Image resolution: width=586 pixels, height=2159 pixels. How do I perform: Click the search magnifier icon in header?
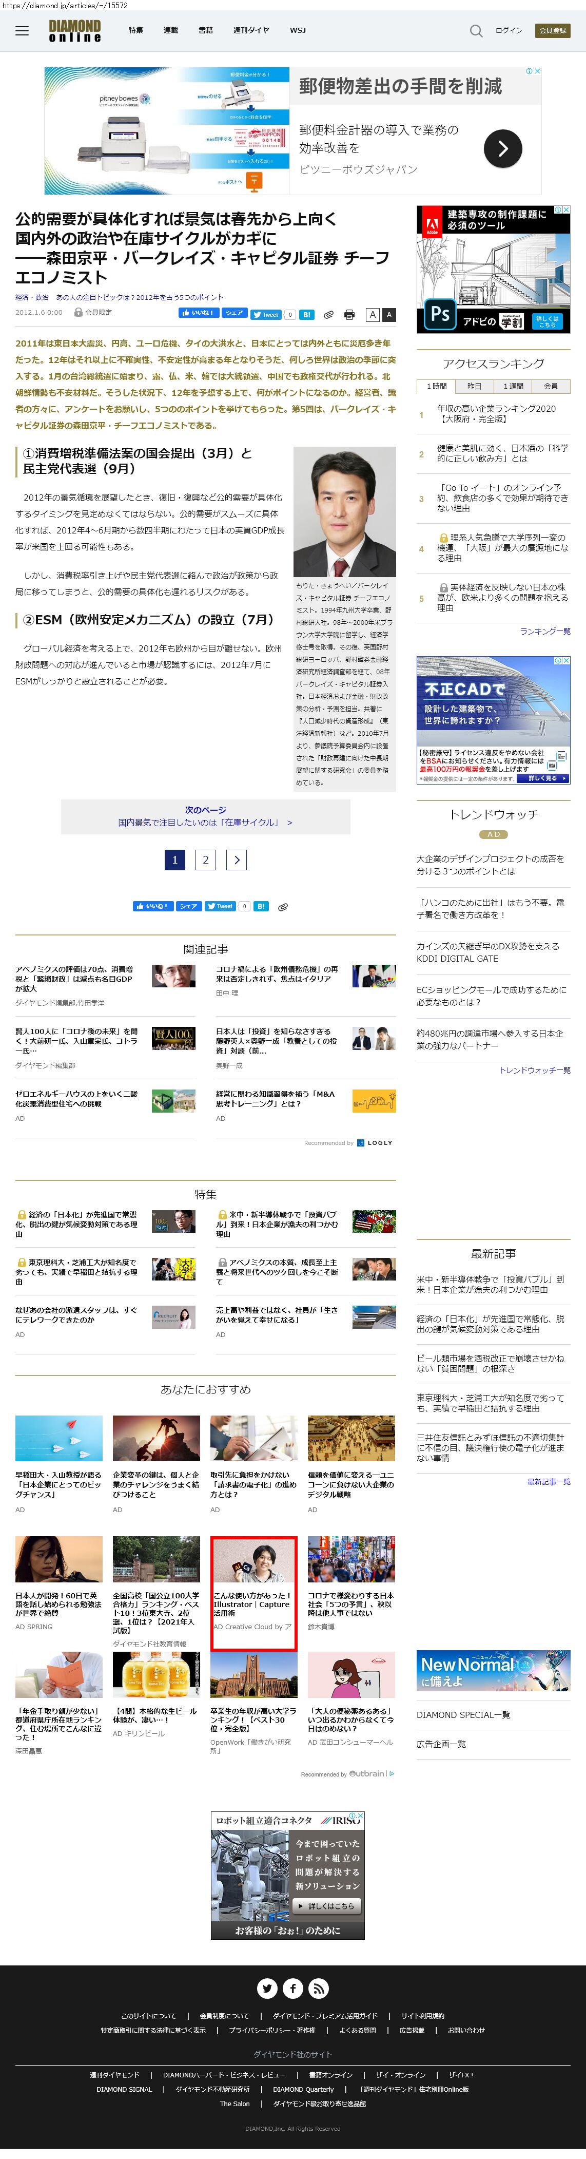pyautogui.click(x=476, y=31)
